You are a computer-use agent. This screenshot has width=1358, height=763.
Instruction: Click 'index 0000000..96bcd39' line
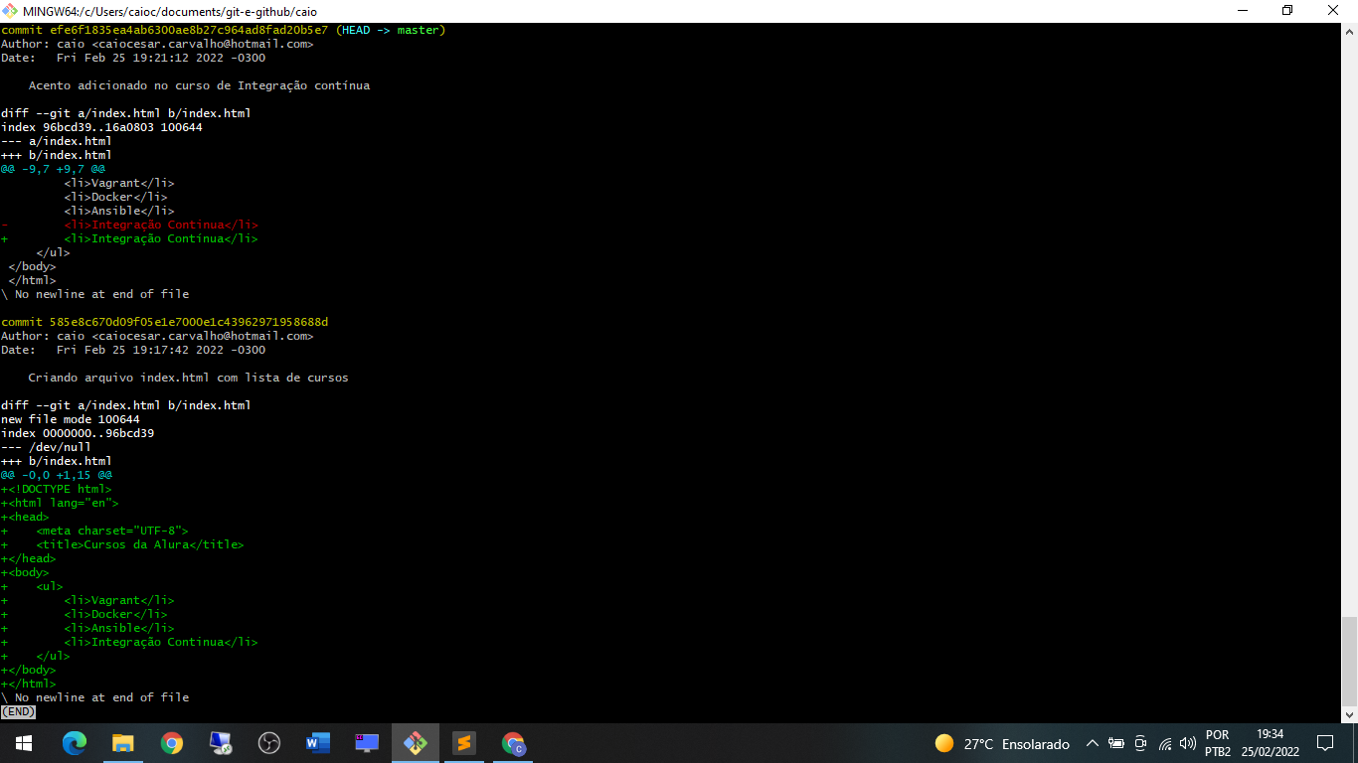(x=78, y=433)
